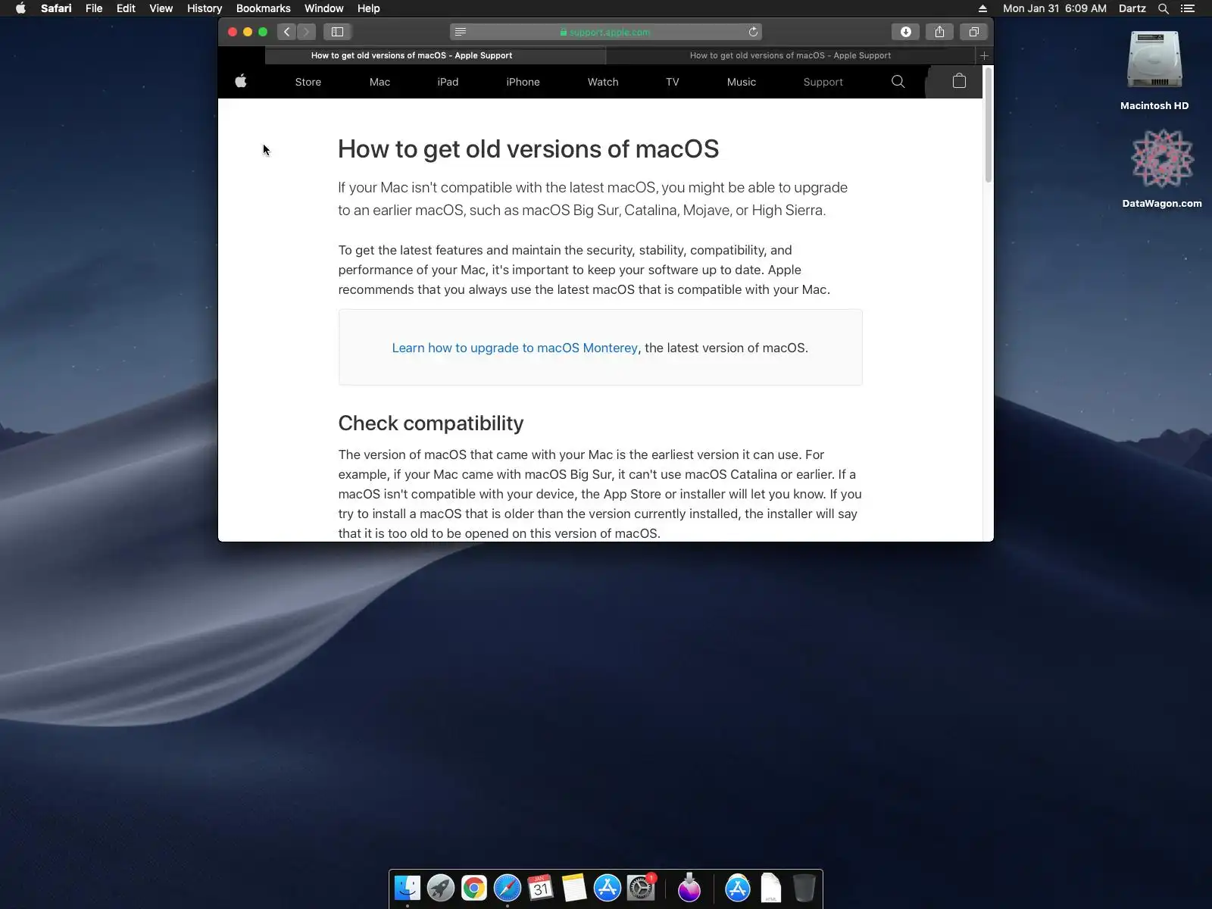Open the Apple menu in the menu bar
The width and height of the screenshot is (1212, 909).
[20, 8]
